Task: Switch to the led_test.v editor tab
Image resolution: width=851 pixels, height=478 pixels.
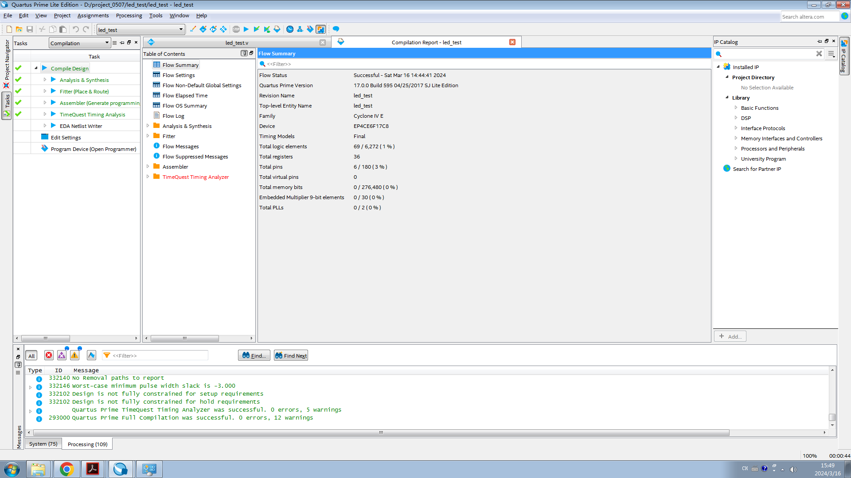Action: coord(237,42)
